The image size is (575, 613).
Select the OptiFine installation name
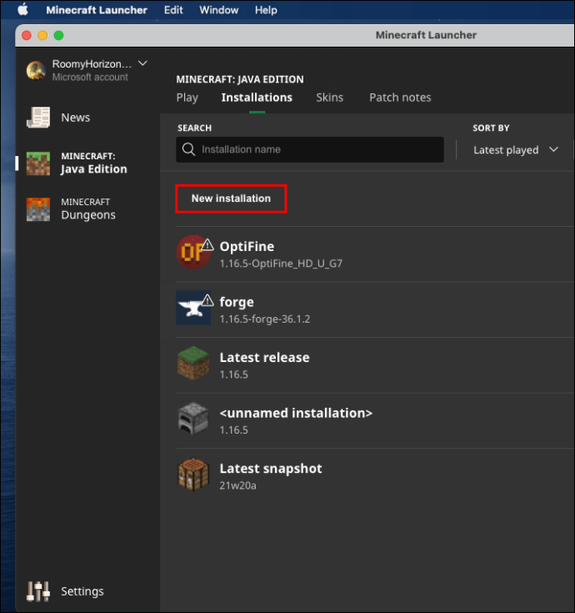click(247, 247)
